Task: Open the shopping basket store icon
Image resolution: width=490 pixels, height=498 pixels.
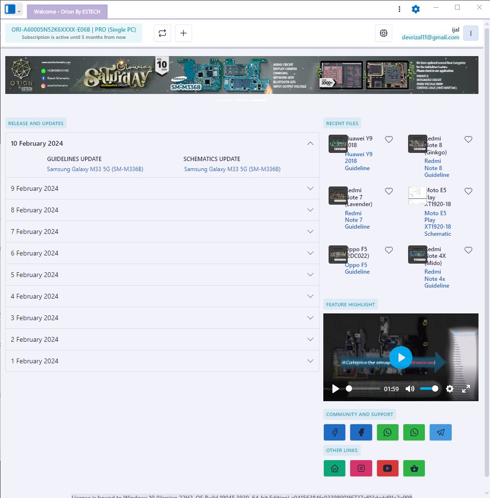Action: [x=414, y=468]
